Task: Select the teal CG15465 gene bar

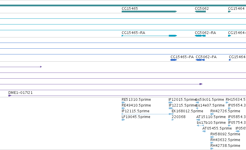Action: pos(149,12)
